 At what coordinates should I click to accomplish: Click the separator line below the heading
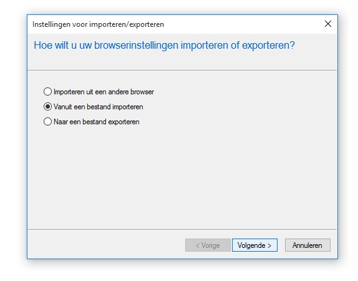[x=182, y=70]
